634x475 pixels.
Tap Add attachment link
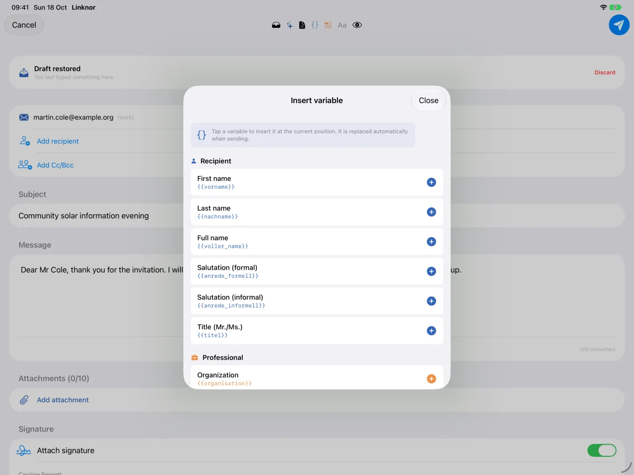[63, 400]
